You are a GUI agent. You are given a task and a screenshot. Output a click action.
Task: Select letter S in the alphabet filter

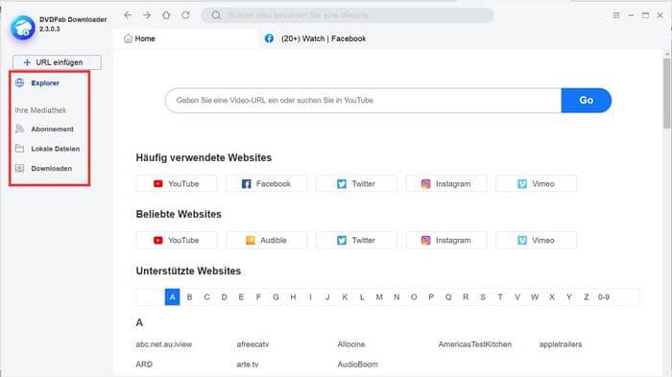(483, 296)
